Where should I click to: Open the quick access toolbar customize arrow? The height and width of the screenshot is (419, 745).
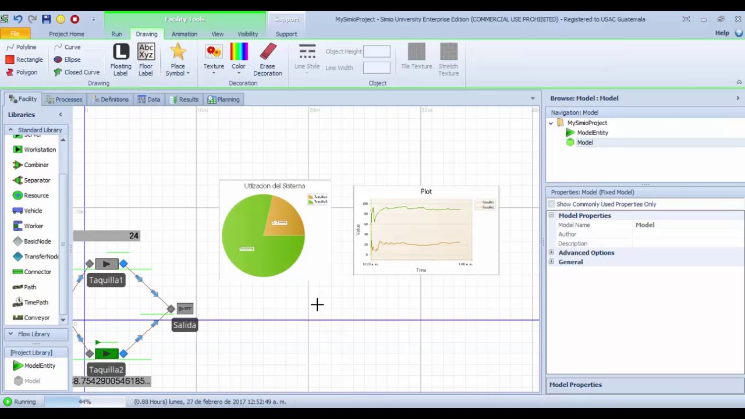click(x=93, y=19)
